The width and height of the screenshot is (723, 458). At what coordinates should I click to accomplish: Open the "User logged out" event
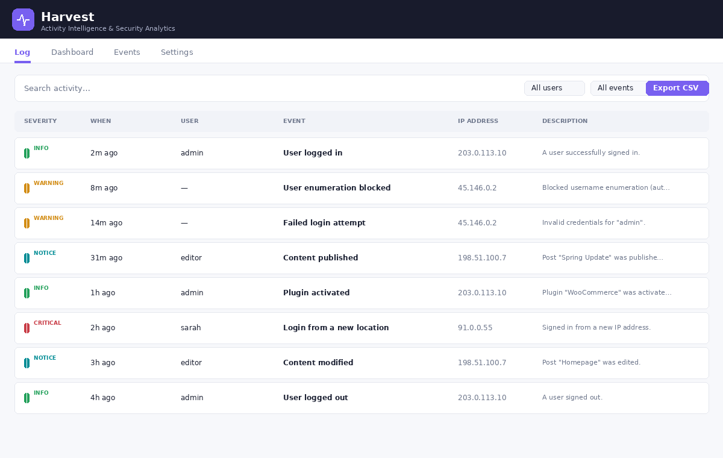(316, 398)
